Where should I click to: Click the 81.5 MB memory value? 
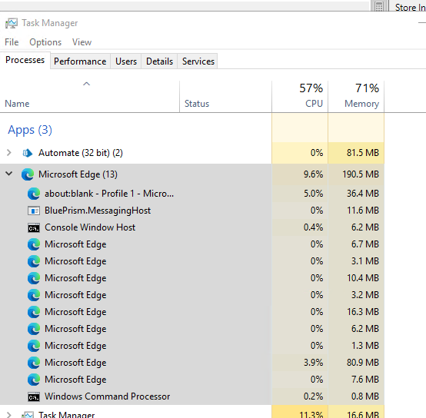[363, 153]
